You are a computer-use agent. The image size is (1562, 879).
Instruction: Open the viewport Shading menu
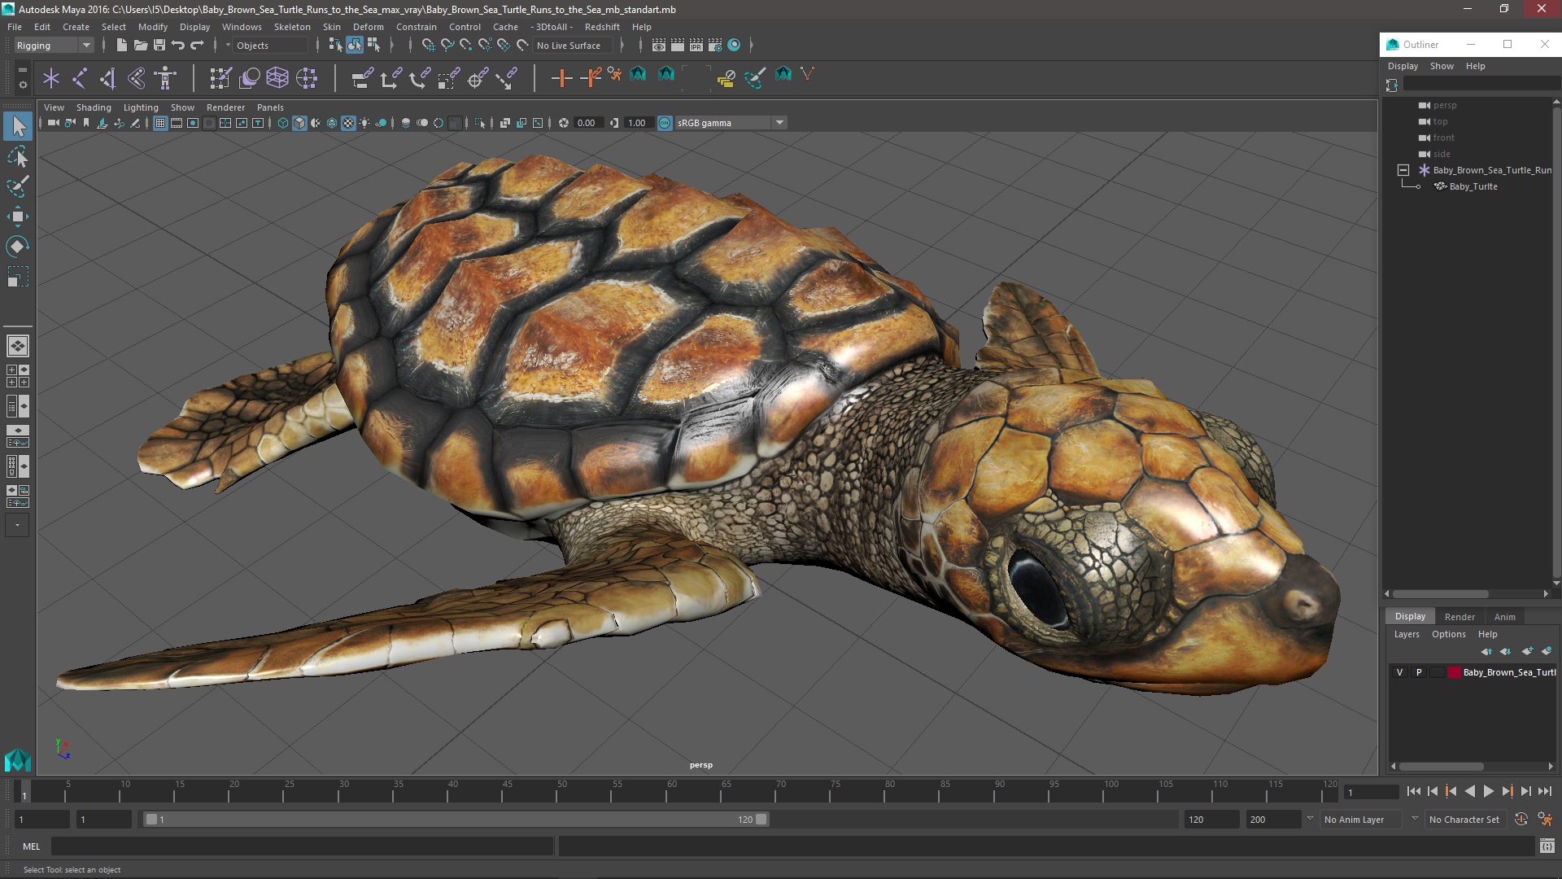[94, 107]
